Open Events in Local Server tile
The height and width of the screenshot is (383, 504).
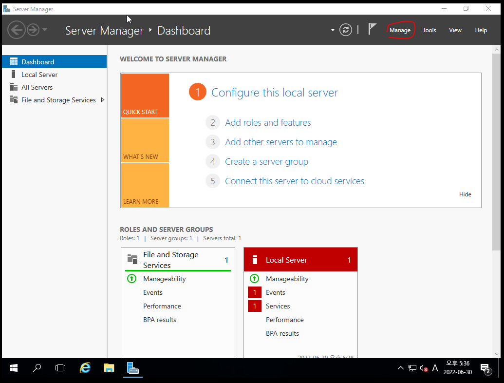pos(276,292)
